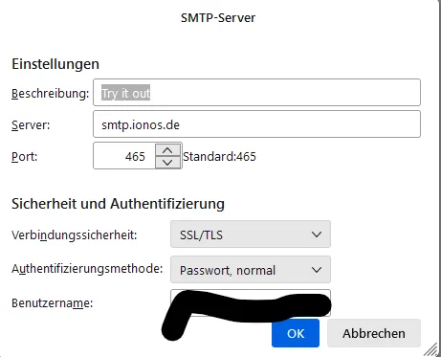Click the Authentifizierungsmethode label
The height and width of the screenshot is (357, 441).
point(87,268)
